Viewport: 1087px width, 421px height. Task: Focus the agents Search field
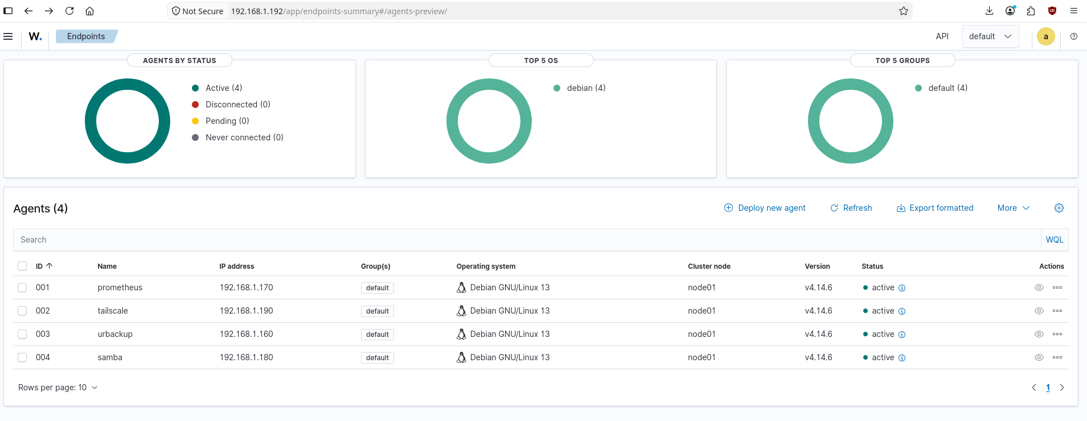[x=527, y=240]
